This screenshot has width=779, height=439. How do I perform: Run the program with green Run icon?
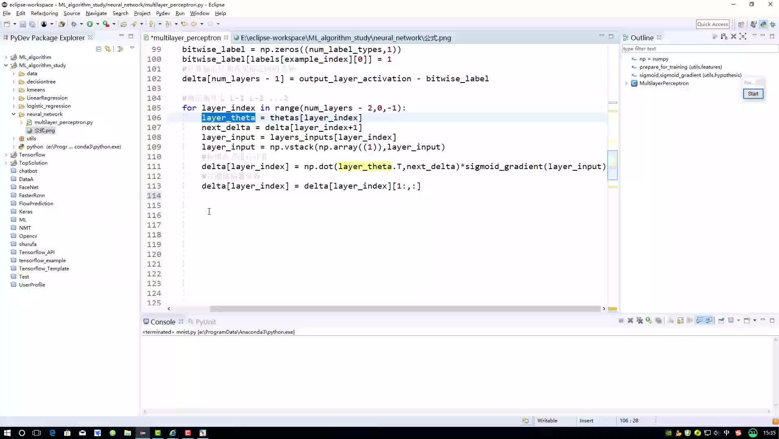click(90, 24)
